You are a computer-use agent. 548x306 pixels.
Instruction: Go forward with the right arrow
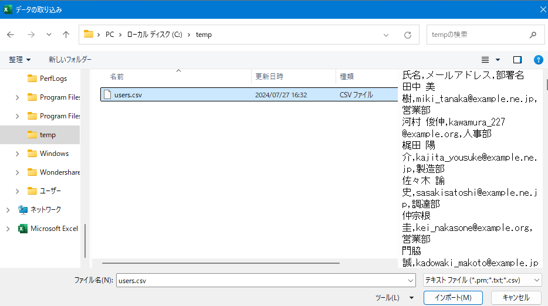[x=31, y=35]
